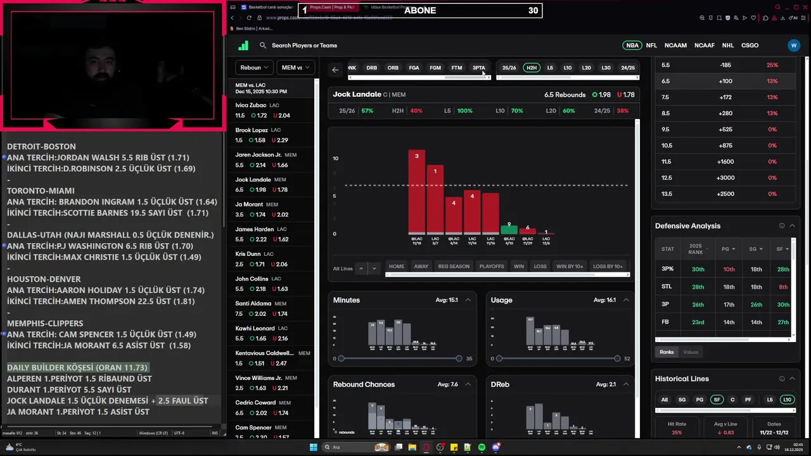
Task: Open Task View on the taskbar
Action: click(399, 447)
